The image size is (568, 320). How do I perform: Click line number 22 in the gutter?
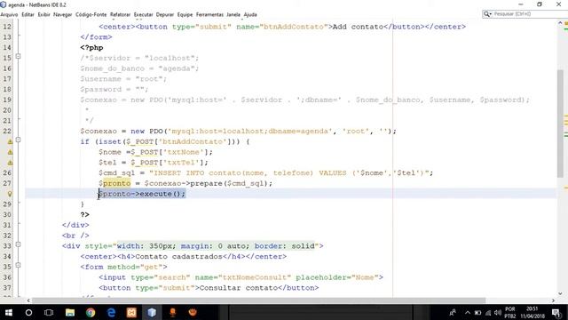pyautogui.click(x=7, y=131)
